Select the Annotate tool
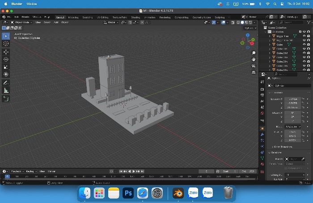Viewport: 313px width, 203px height. pyautogui.click(x=6, y=83)
